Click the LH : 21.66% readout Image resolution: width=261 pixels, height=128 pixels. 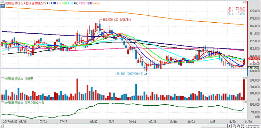(x=236, y=8)
